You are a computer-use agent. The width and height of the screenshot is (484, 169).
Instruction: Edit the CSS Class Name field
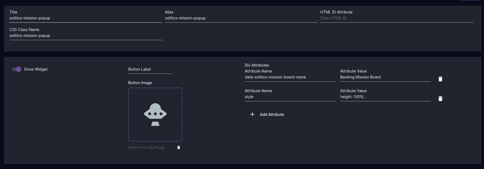tap(86, 36)
